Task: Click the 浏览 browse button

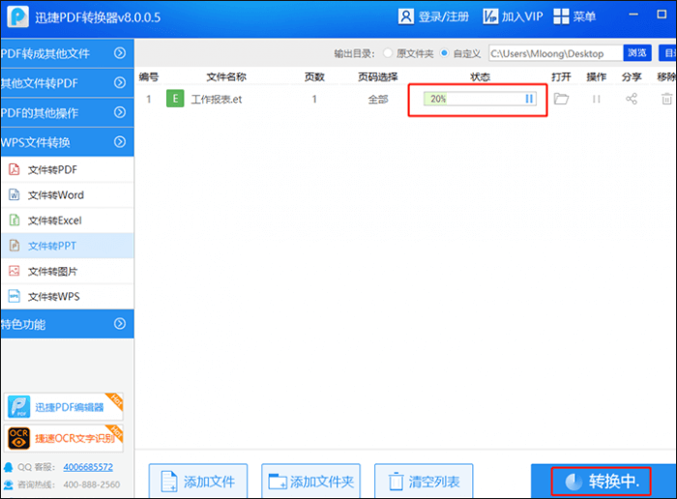Action: (636, 52)
